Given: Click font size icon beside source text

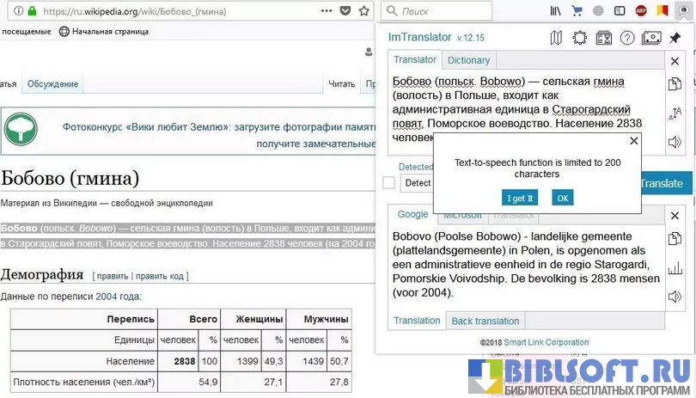Looking at the screenshot, I should [x=675, y=113].
